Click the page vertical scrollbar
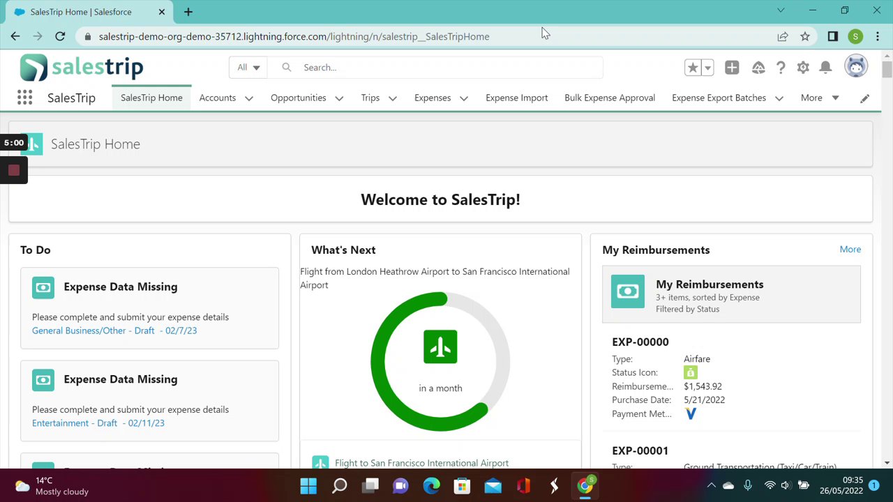This screenshot has height=502, width=893. pos(887,70)
